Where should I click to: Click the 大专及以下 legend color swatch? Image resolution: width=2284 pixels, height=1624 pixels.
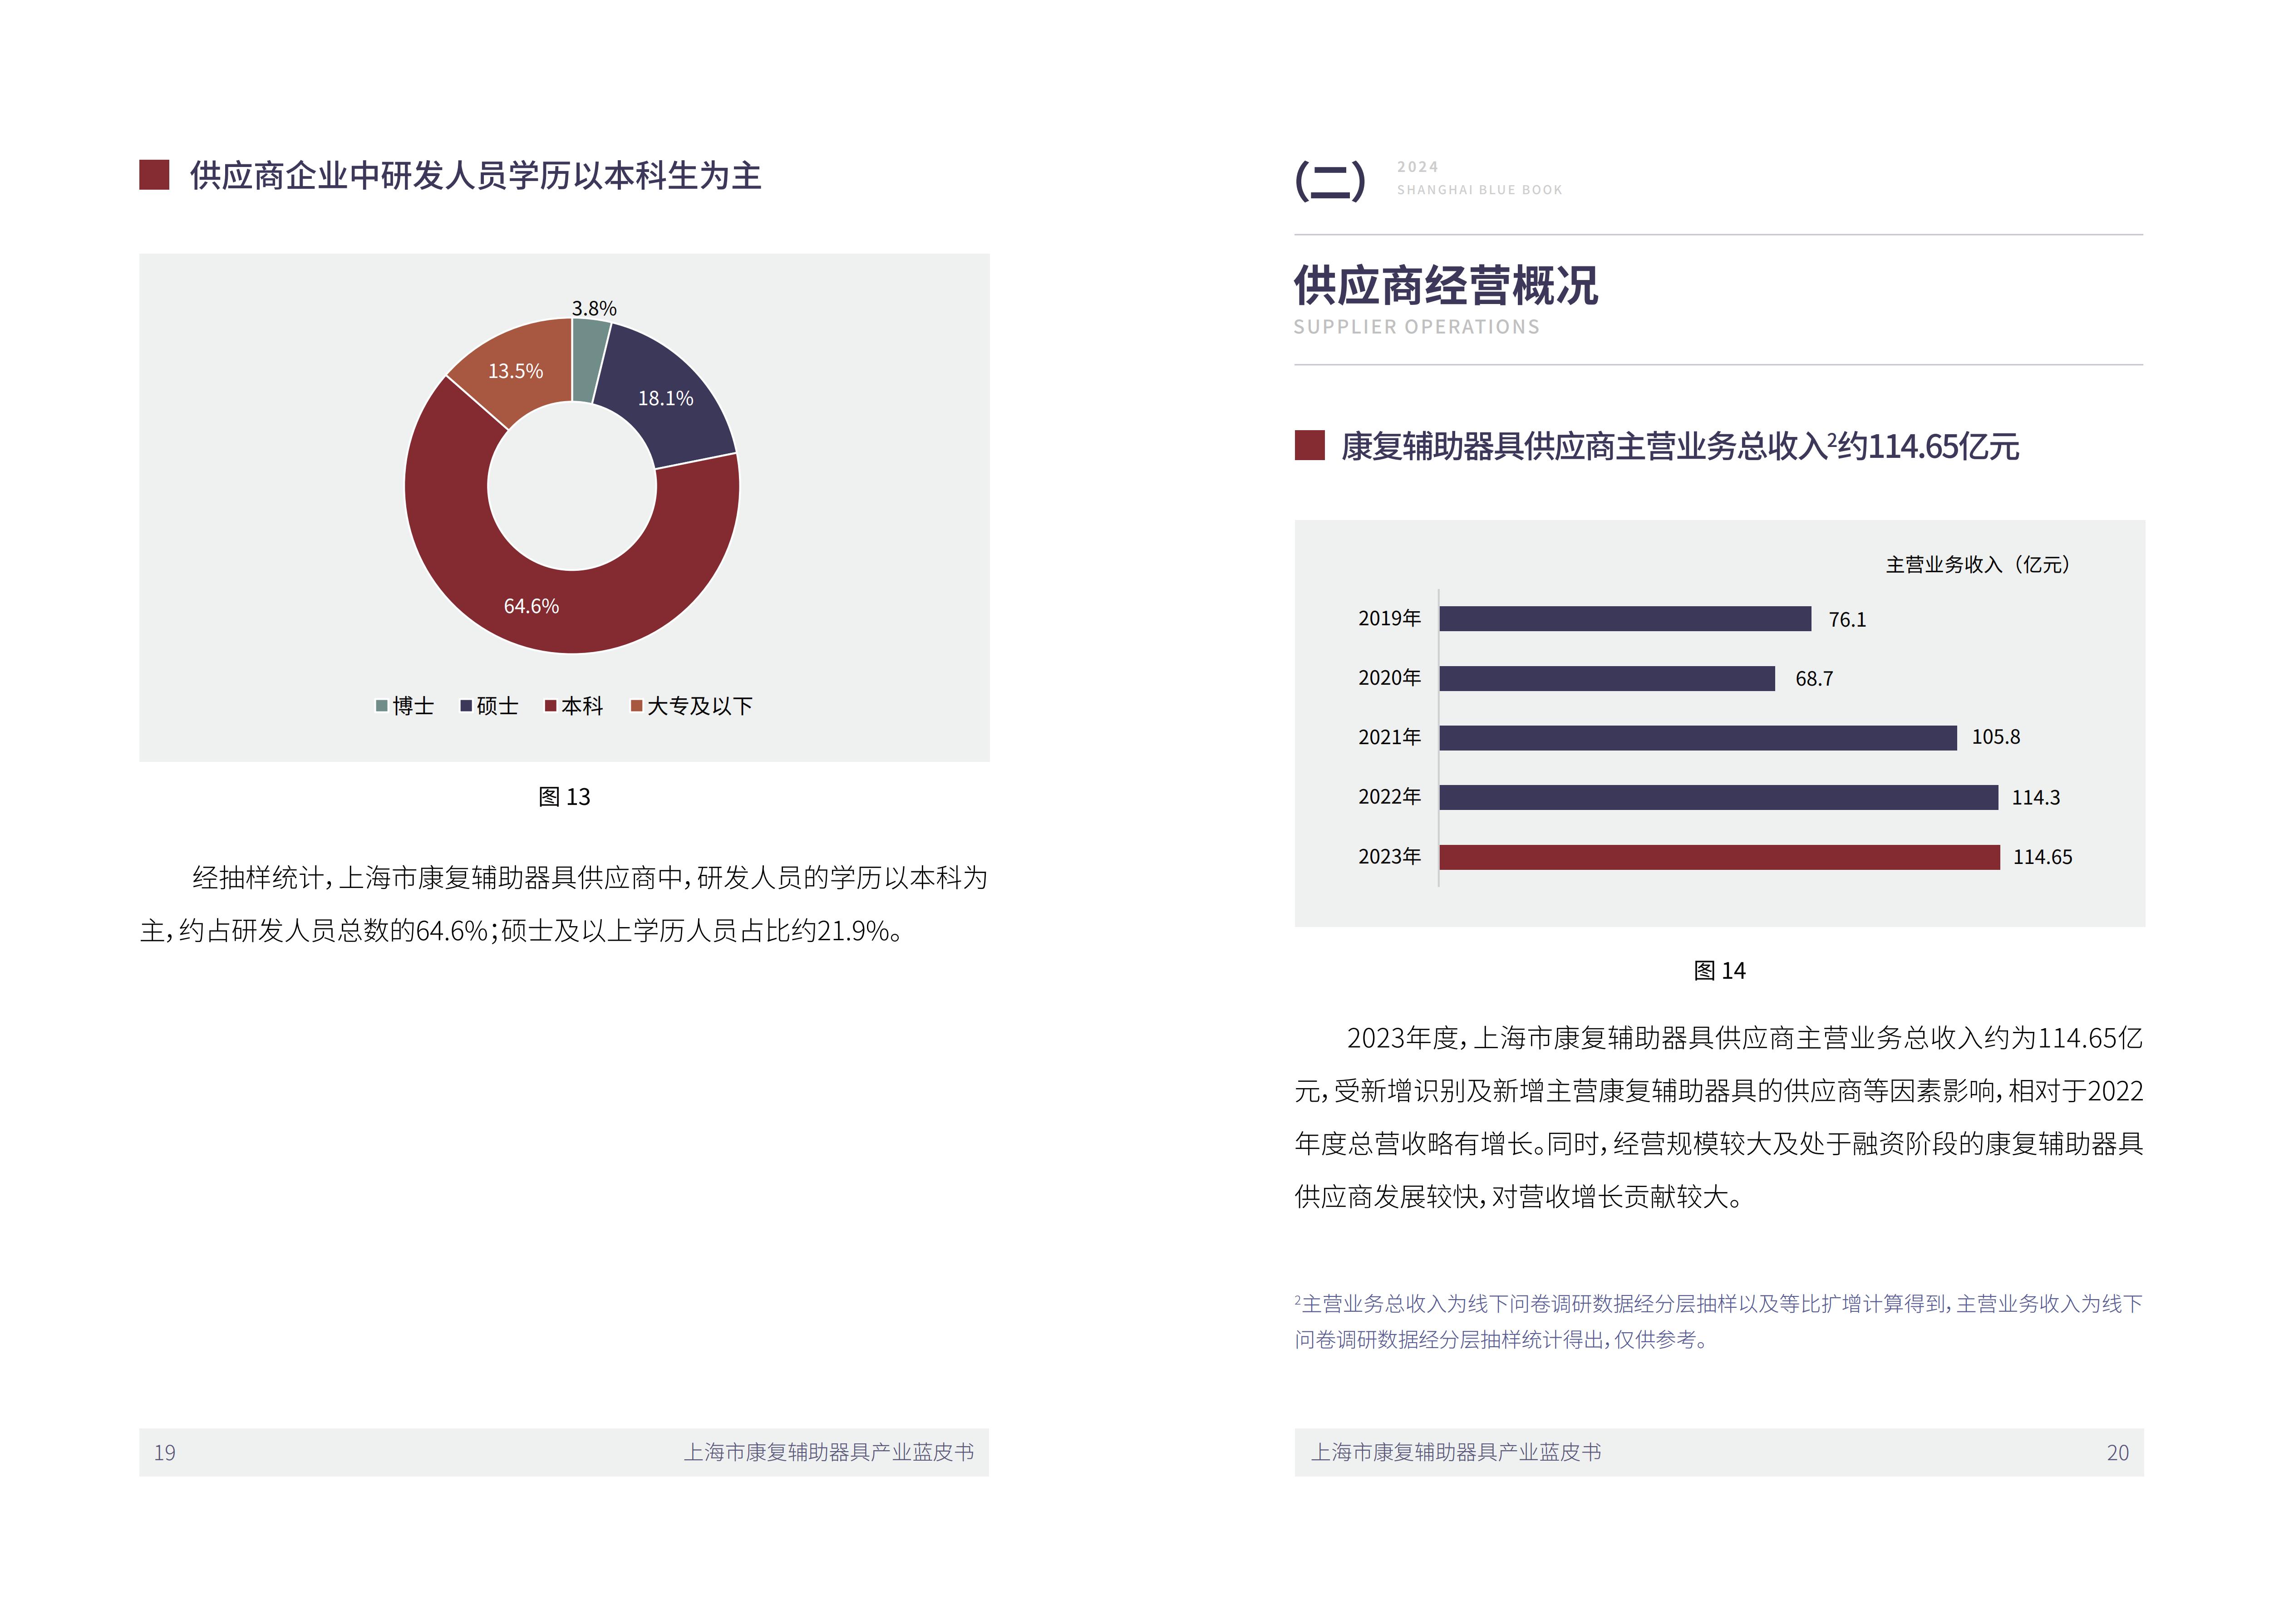coord(636,706)
